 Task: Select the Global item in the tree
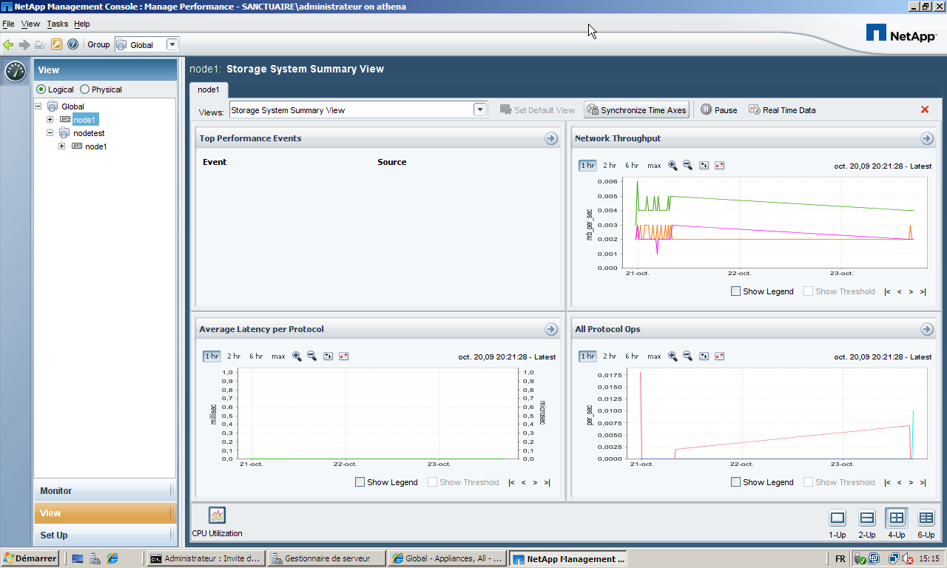point(73,106)
